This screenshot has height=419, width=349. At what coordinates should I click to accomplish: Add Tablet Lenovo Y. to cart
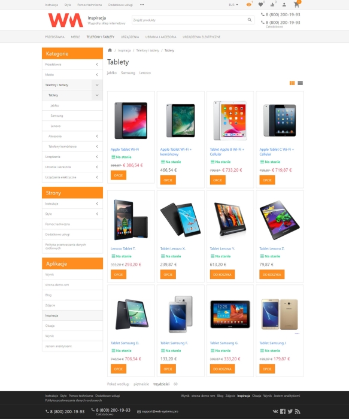(x=222, y=274)
